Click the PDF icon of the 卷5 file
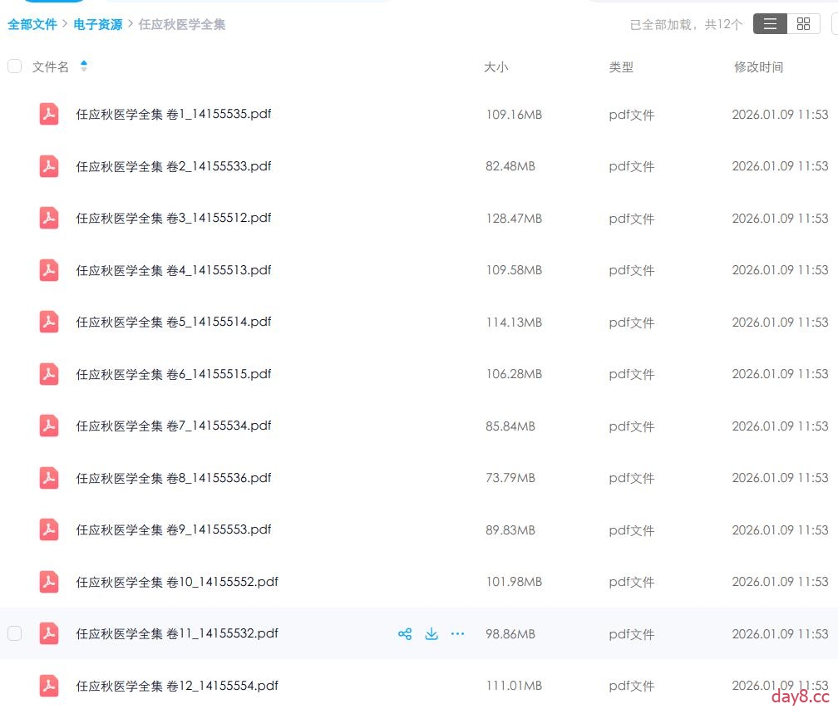The height and width of the screenshot is (709, 838). tap(49, 322)
